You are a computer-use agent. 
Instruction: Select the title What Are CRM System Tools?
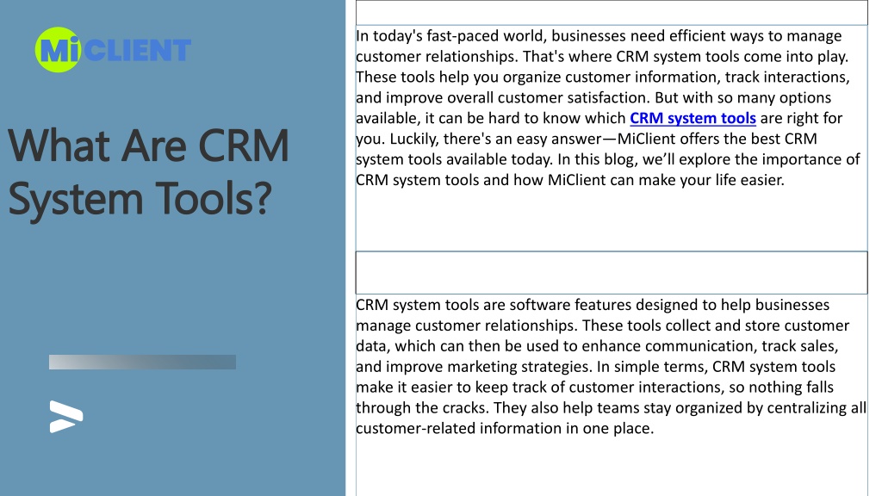[x=148, y=171]
